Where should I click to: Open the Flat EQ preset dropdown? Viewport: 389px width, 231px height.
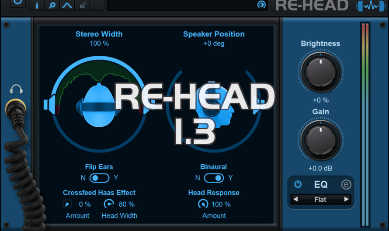pos(320,199)
